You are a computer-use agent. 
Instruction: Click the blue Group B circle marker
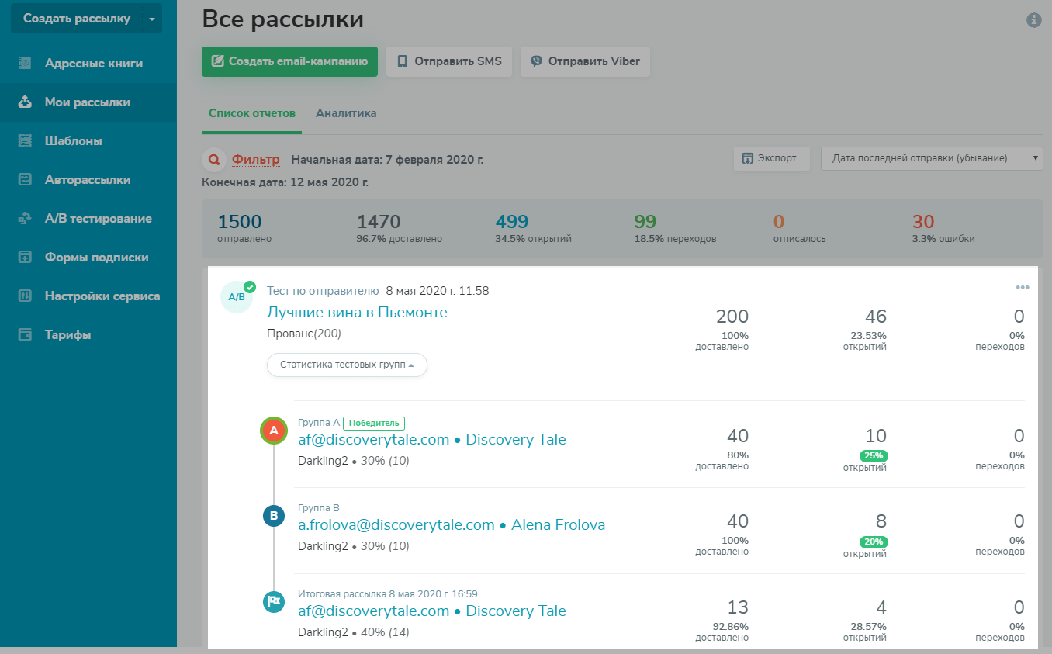coord(273,516)
